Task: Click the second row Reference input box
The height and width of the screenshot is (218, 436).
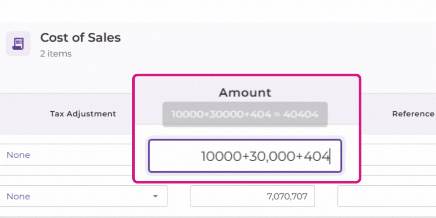Action: [387, 196]
